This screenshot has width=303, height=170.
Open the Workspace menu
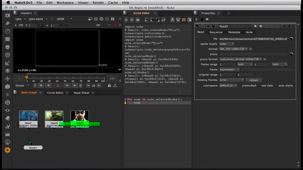click(x=65, y=3)
